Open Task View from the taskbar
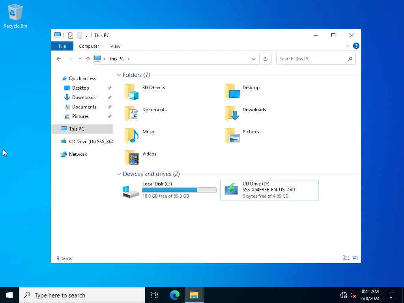Viewport: 404px width, 303px height. pos(155,295)
